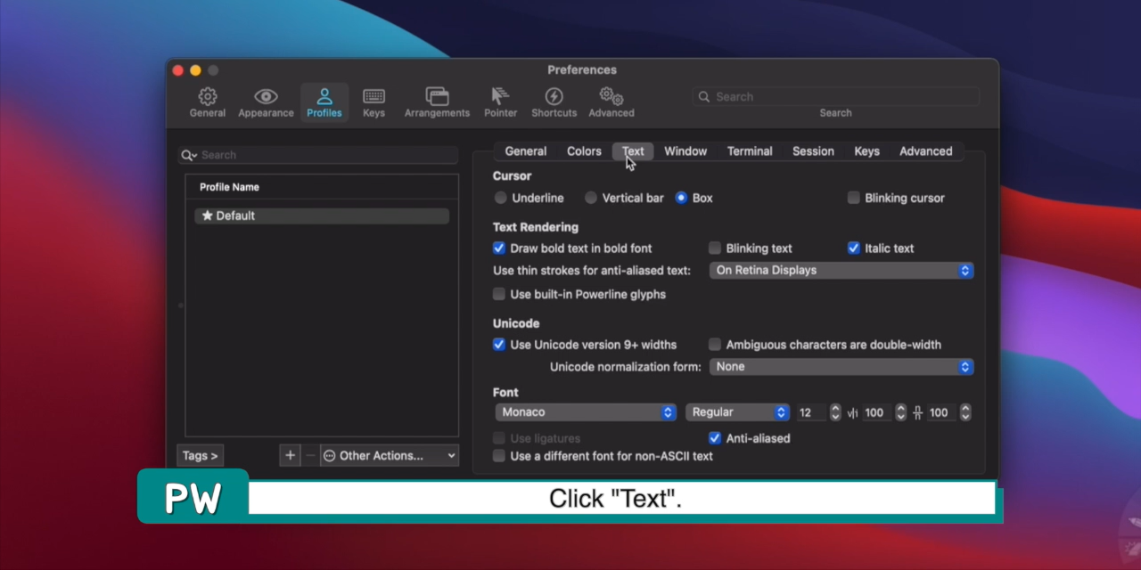
Task: Click magnifier icon in profile search
Action: 188,155
